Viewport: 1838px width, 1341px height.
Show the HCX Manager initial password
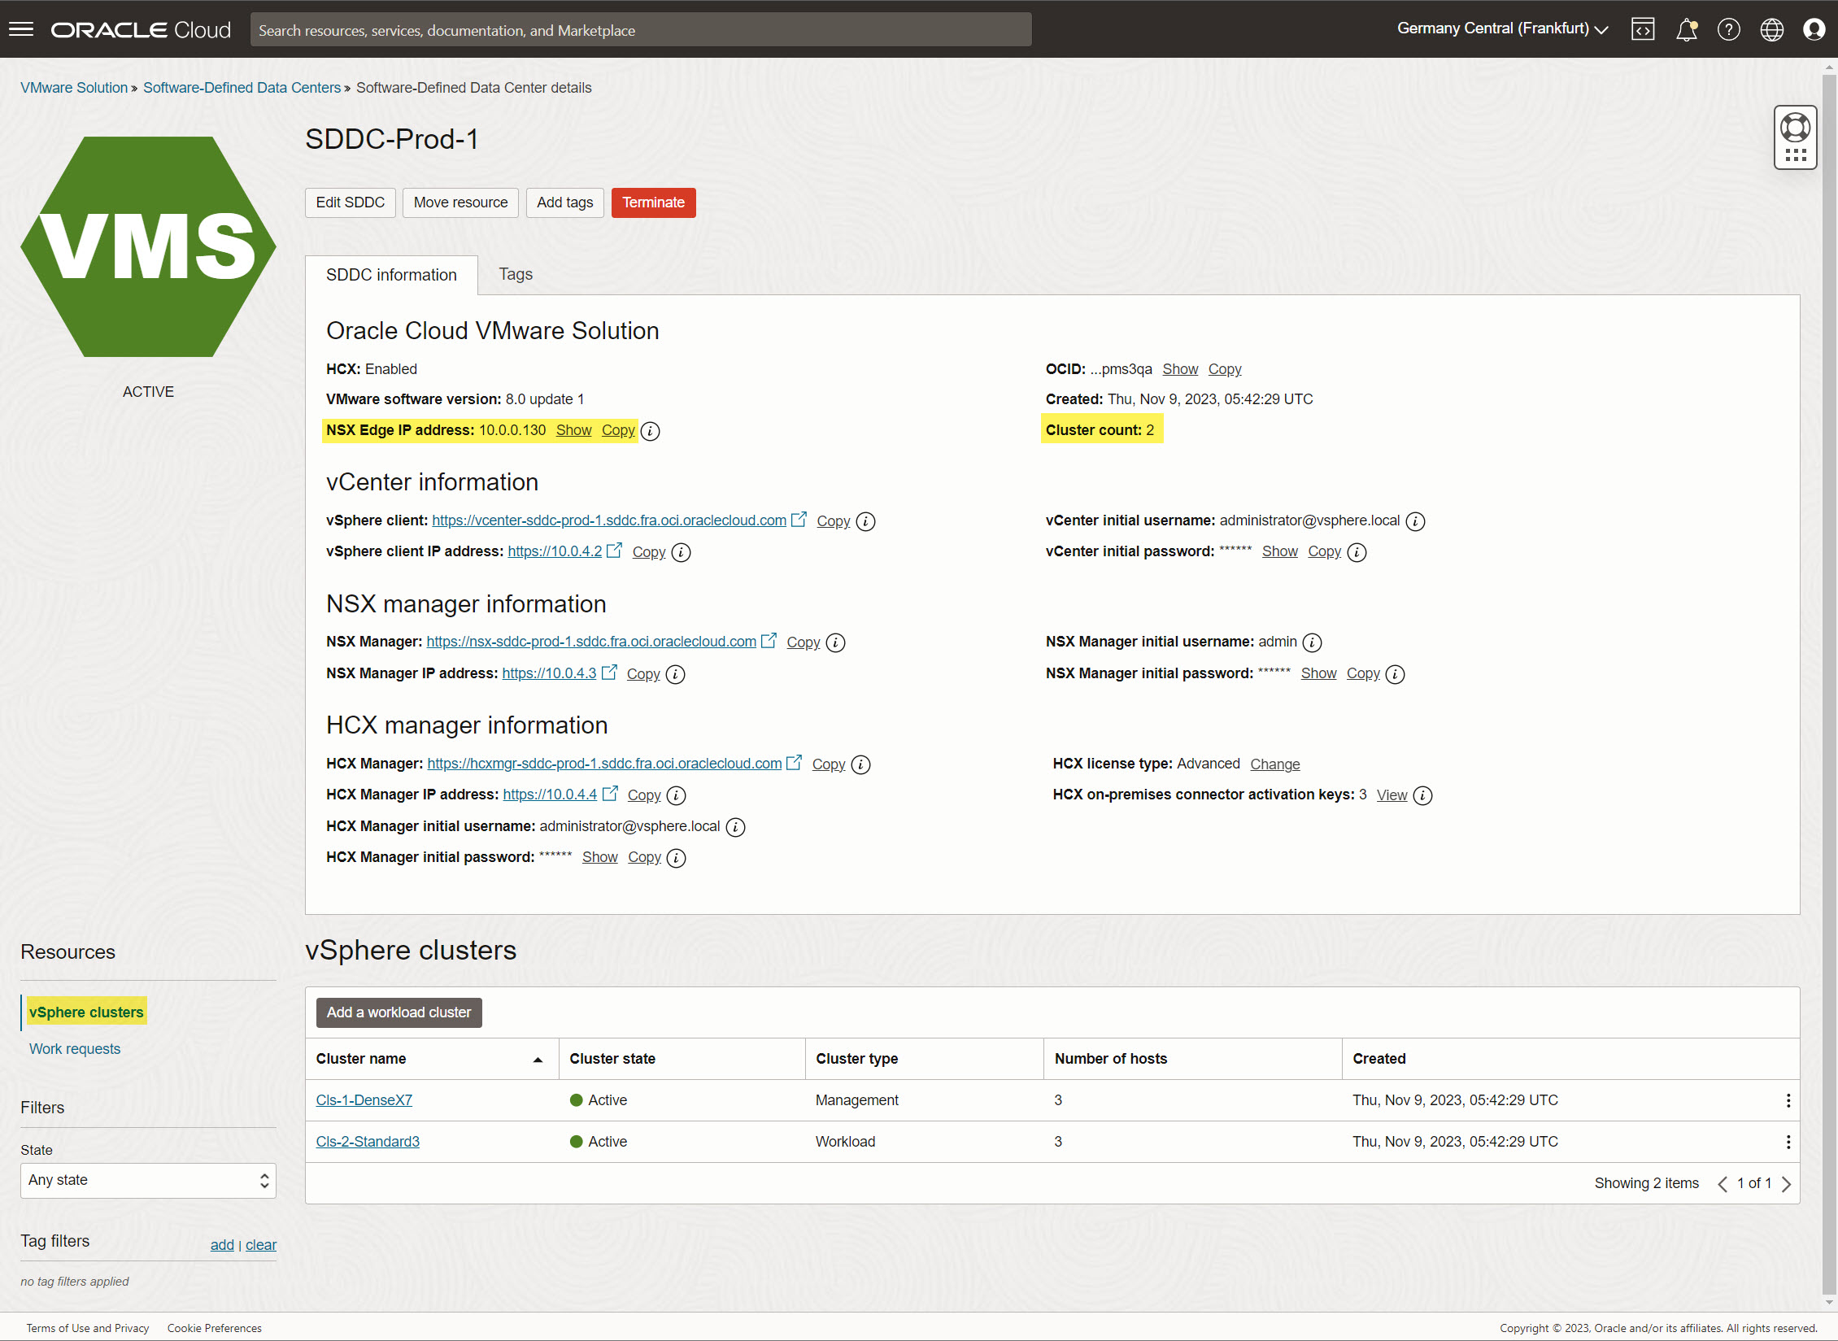(599, 857)
